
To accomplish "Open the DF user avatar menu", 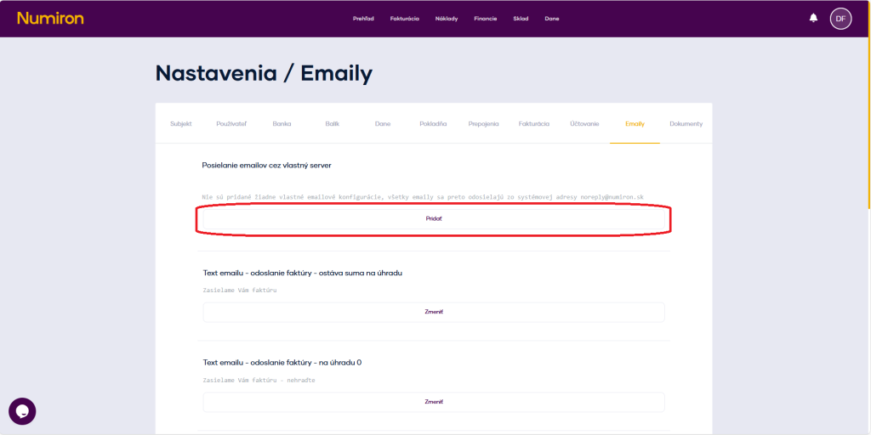I will point(840,18).
